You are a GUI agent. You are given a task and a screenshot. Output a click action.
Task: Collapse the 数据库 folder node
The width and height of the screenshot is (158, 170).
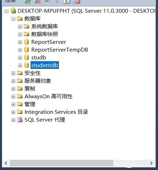13,19
